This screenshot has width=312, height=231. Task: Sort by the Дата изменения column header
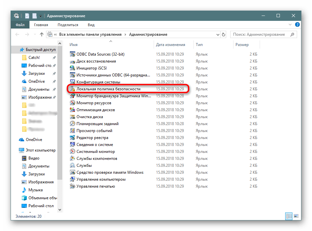(170, 45)
